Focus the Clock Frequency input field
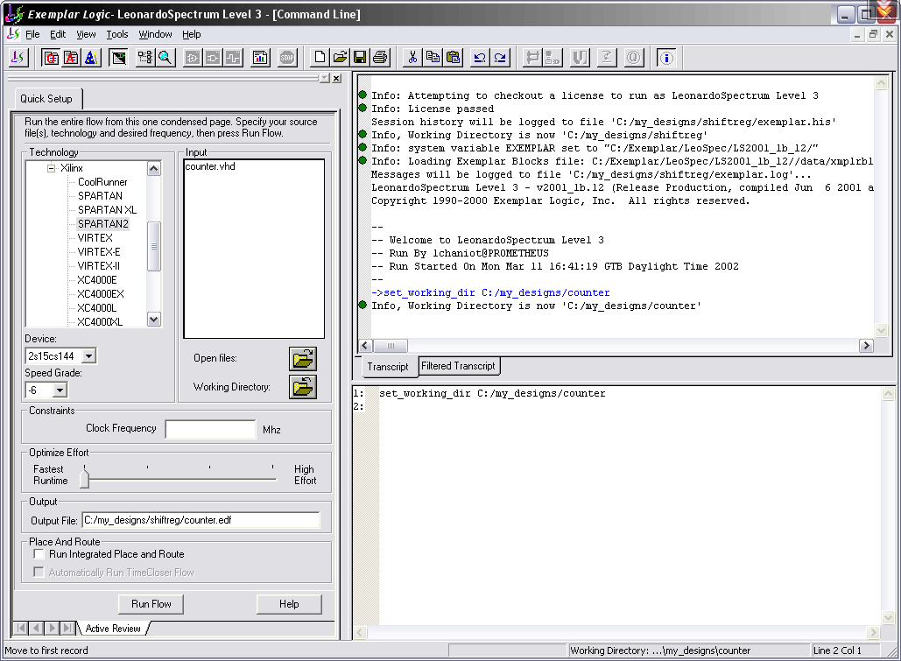The height and width of the screenshot is (661, 901). tap(210, 429)
